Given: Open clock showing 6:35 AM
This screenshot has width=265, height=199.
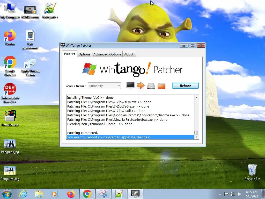Looking at the screenshot, I should coord(252,194).
